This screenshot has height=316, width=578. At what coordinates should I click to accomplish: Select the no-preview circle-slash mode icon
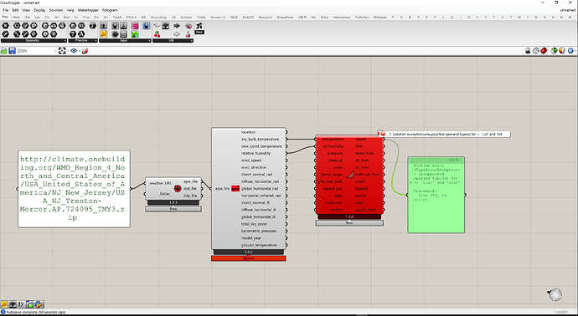(536, 51)
